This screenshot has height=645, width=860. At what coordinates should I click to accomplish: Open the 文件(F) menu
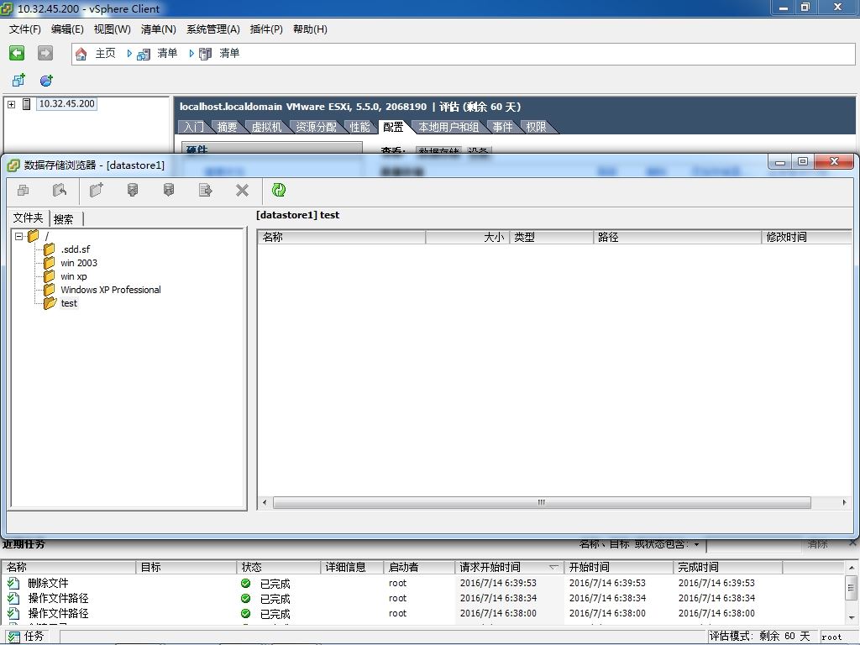[x=24, y=29]
